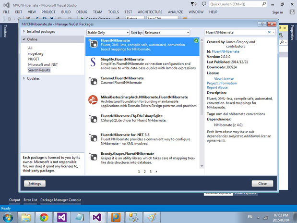Click the FluentNHibernate.Cfg.Db.CsharpSqlite icon
297x223 pixels.
pos(93,119)
